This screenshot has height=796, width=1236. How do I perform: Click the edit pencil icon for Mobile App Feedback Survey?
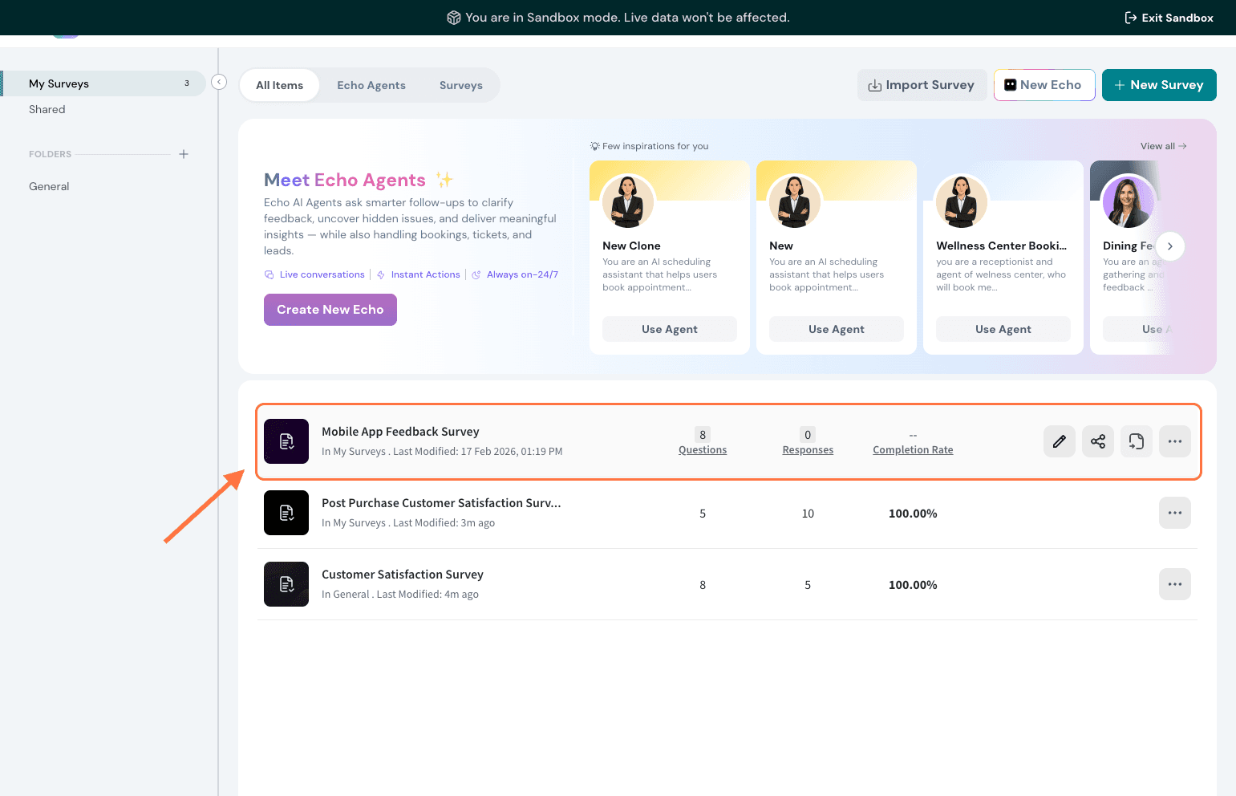coord(1059,441)
